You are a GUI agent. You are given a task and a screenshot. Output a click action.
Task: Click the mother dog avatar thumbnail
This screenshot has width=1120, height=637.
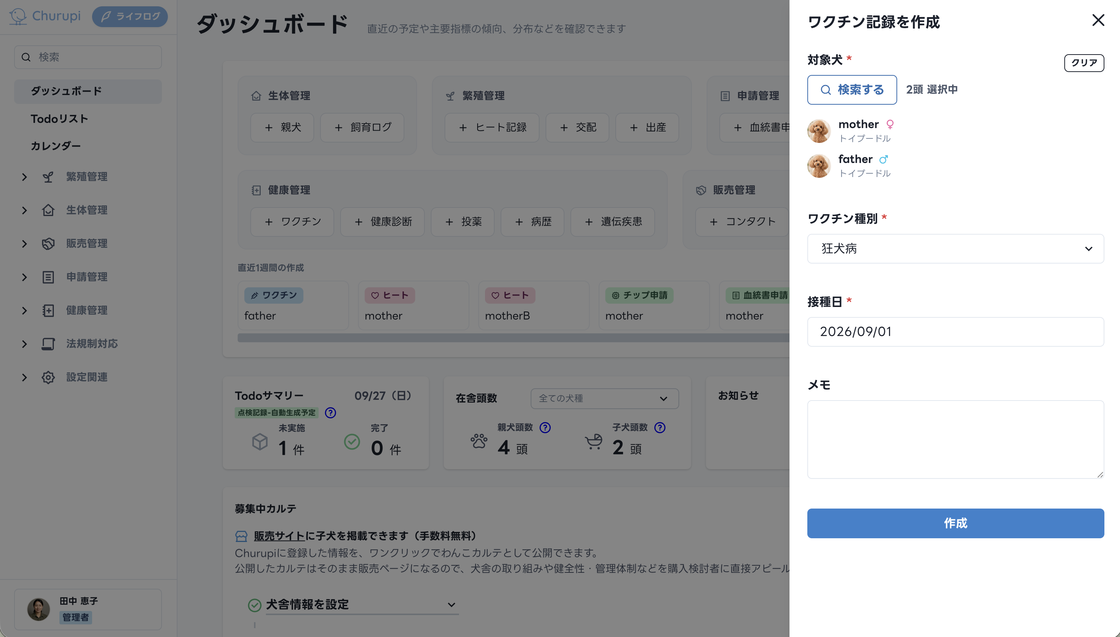(x=818, y=130)
